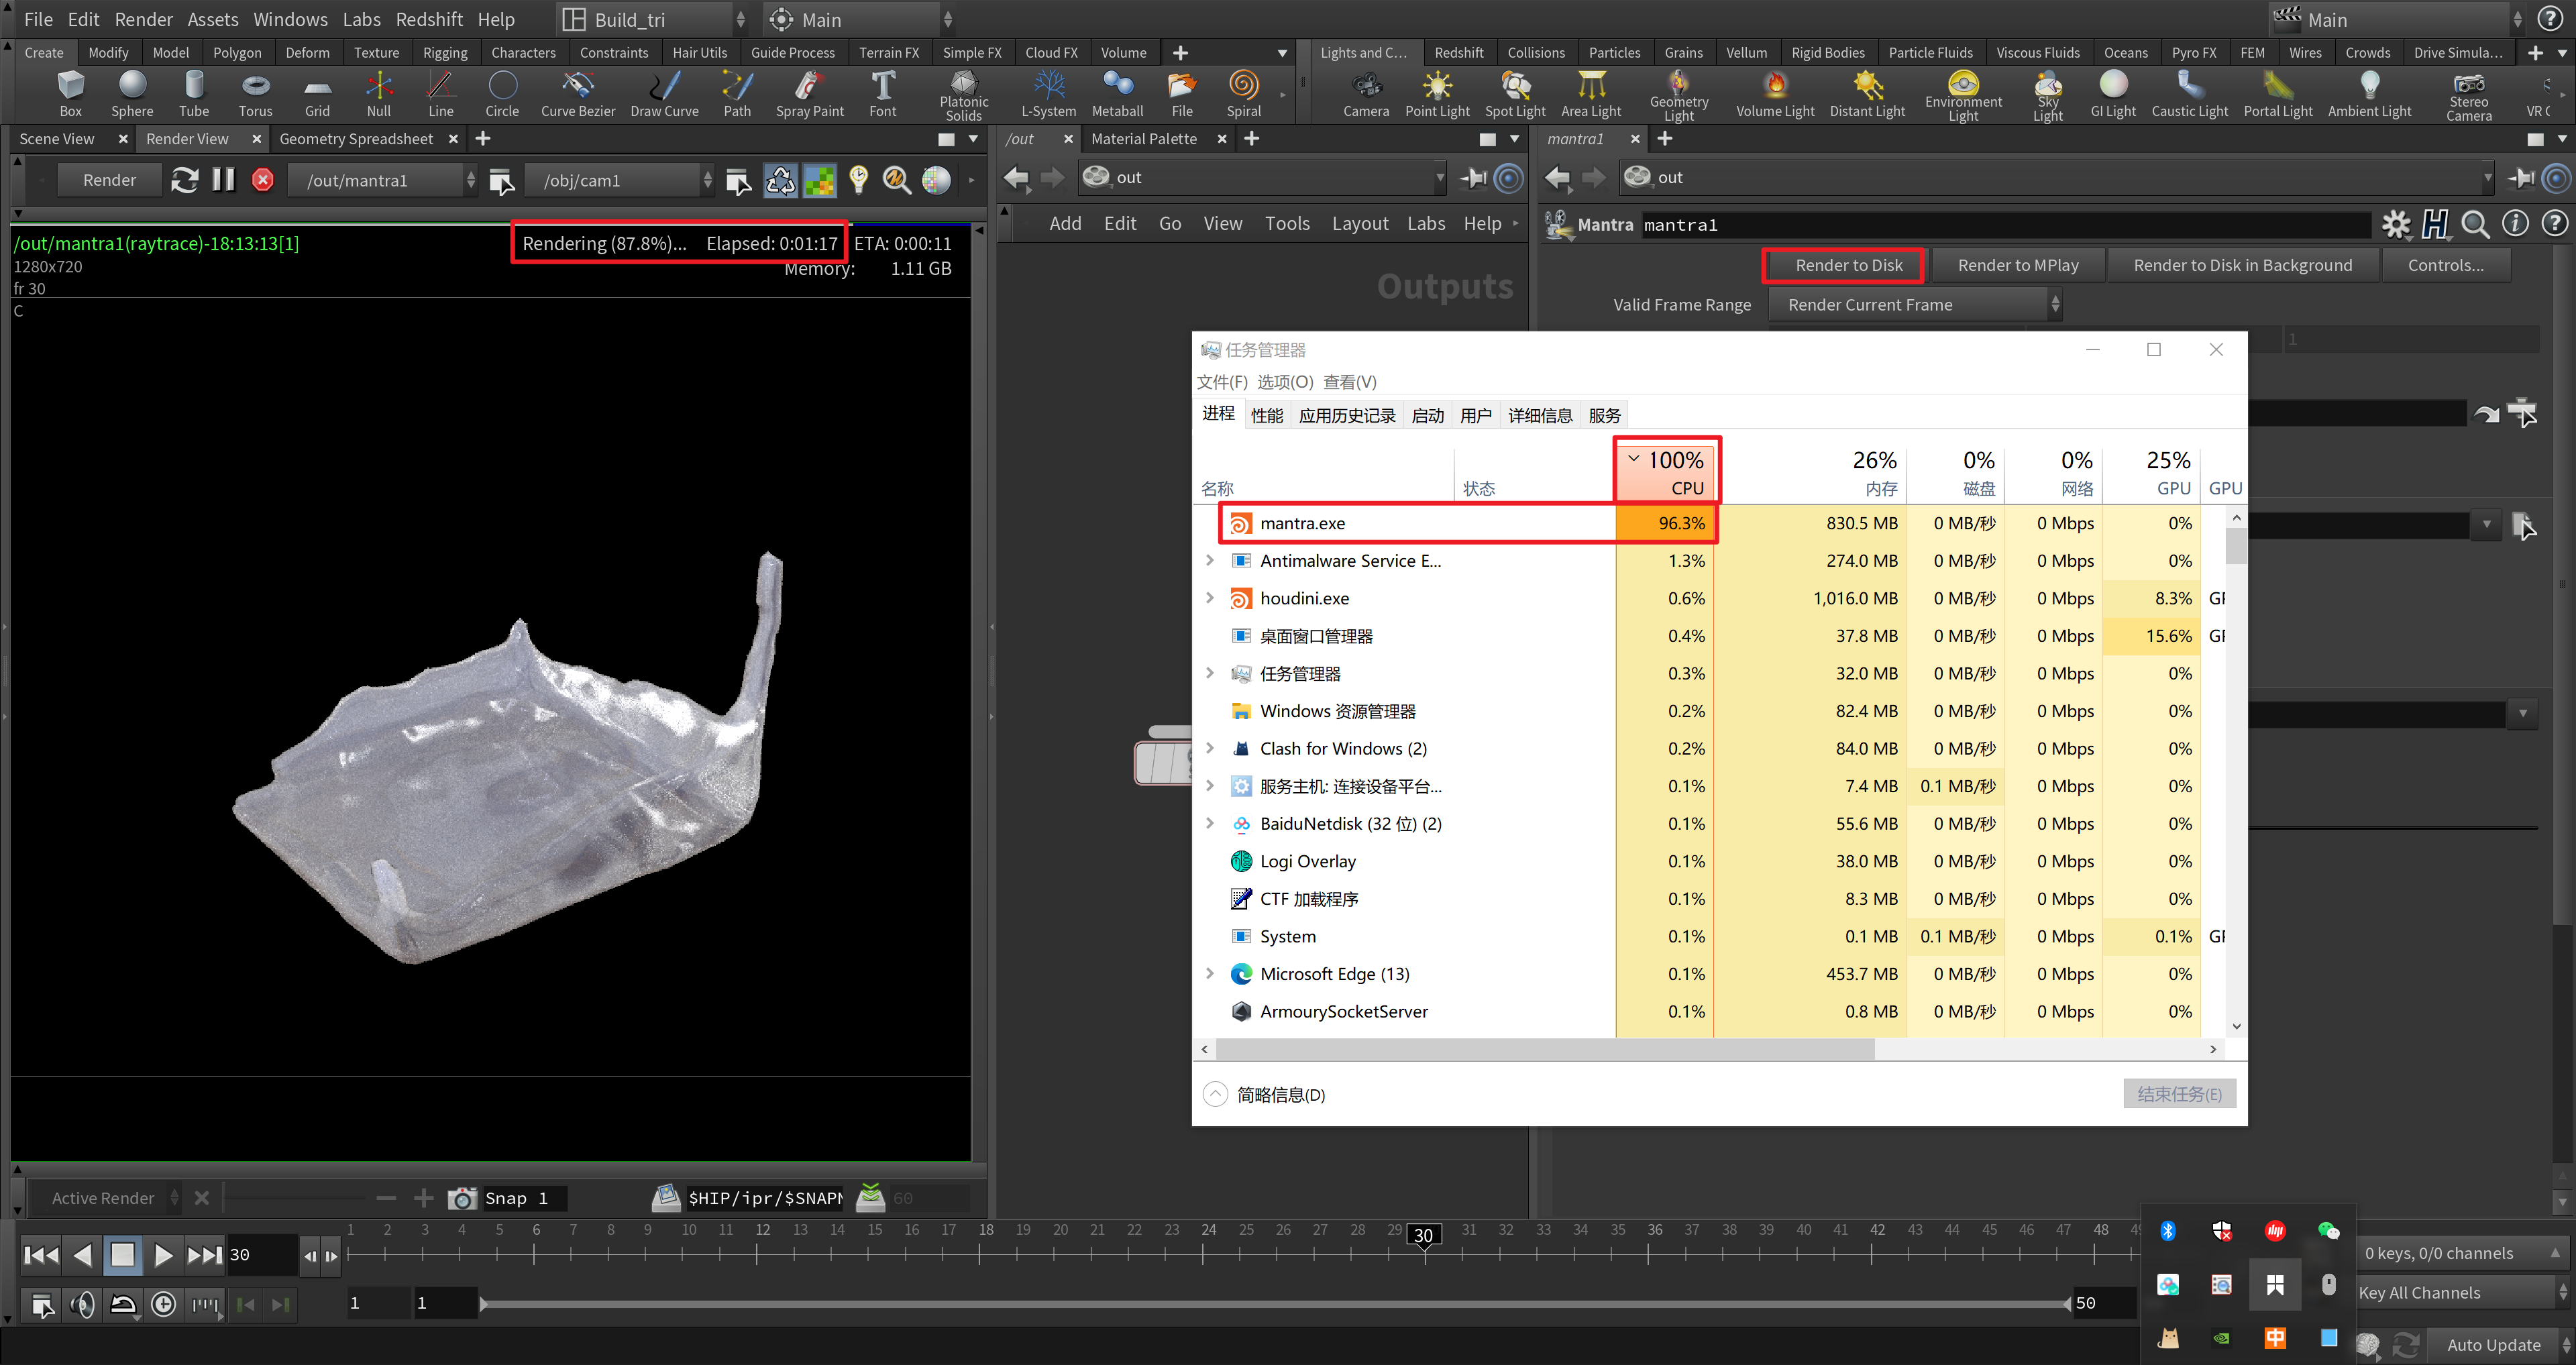Add an Area Light
2576x1365 pixels.
point(1591,94)
